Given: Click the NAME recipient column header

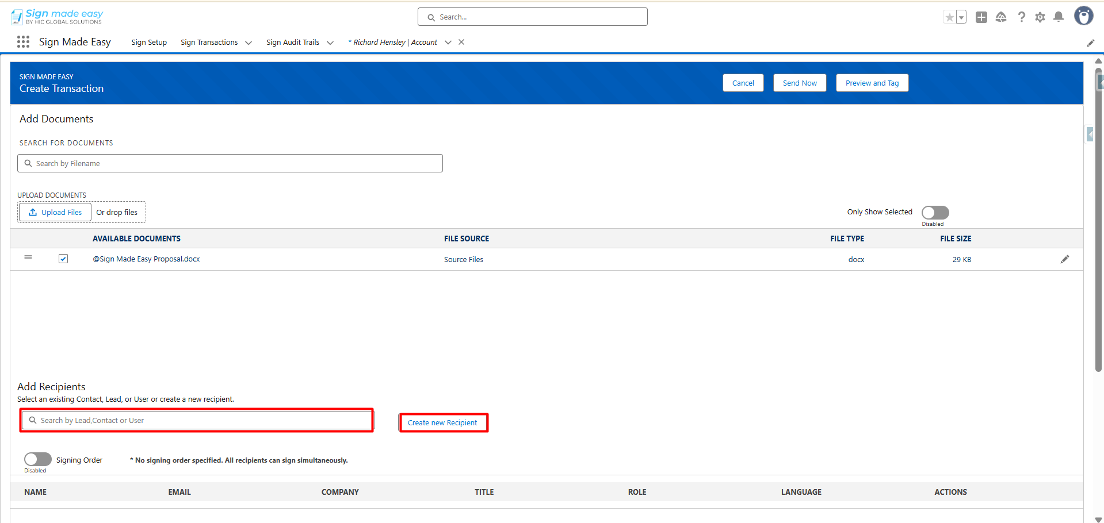Looking at the screenshot, I should [36, 492].
